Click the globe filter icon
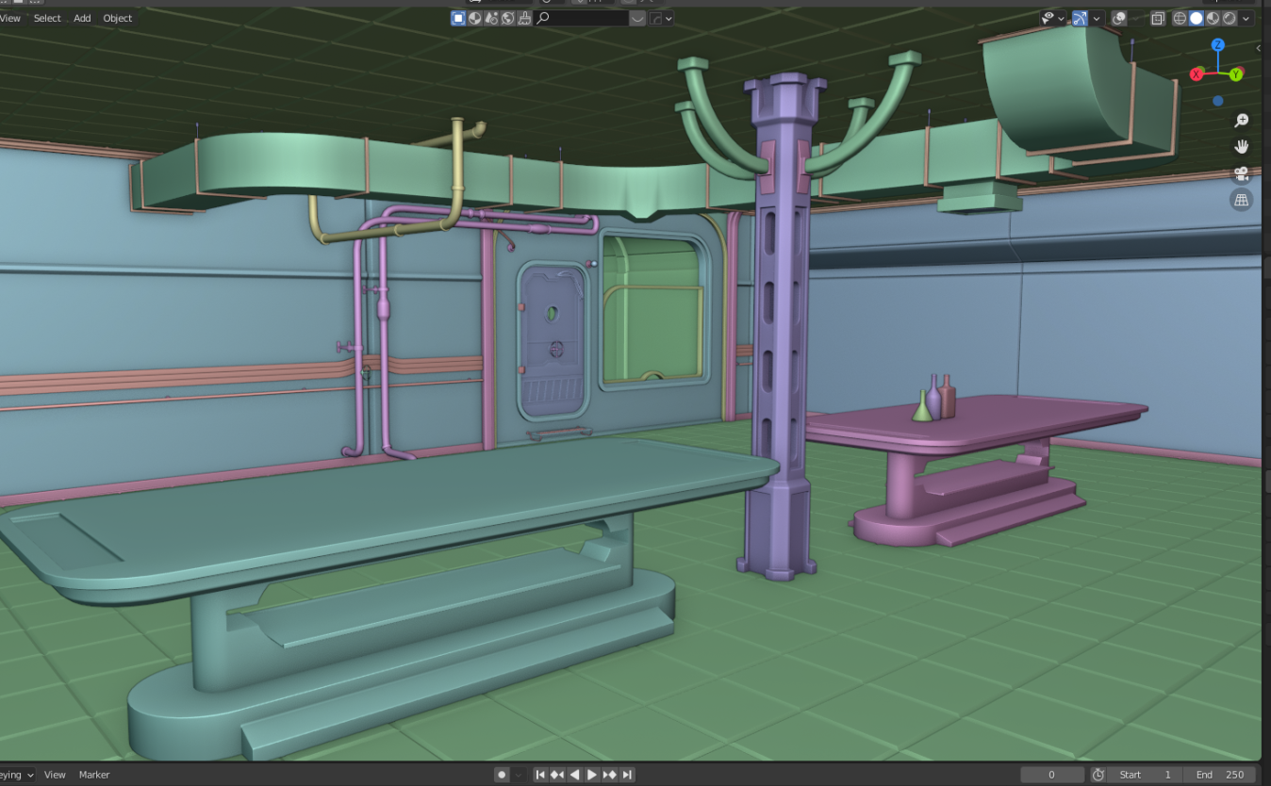This screenshot has height=786, width=1271. point(507,18)
